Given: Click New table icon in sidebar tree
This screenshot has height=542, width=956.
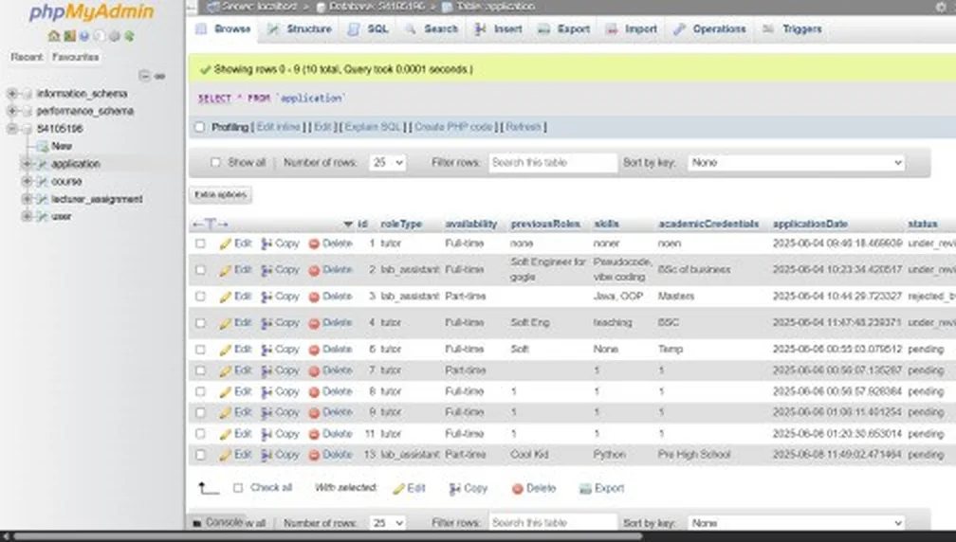Looking at the screenshot, I should coord(42,146).
